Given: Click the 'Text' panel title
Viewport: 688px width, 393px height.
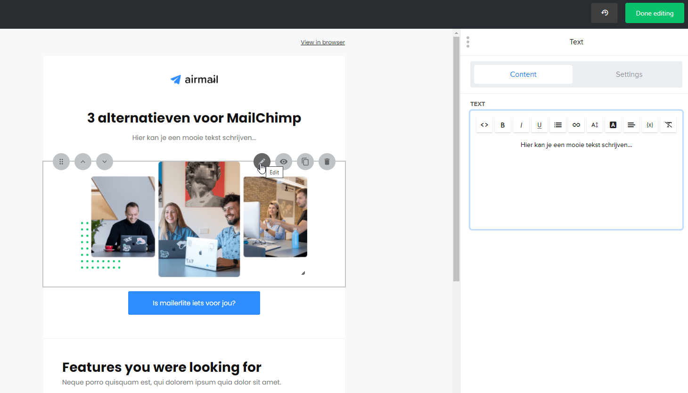Looking at the screenshot, I should (x=576, y=42).
